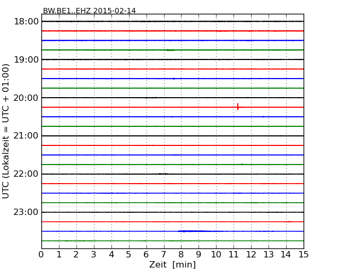The image size is (345, 276).
Task: Click x-axis tick label 8
Action: pos(181,255)
